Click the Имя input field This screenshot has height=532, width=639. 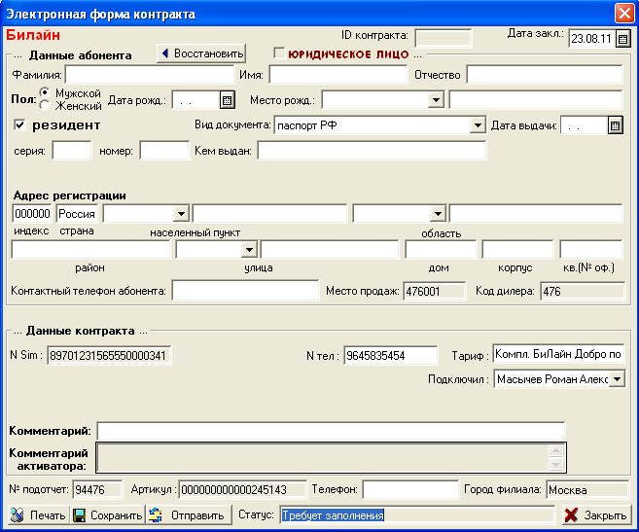pyautogui.click(x=338, y=75)
